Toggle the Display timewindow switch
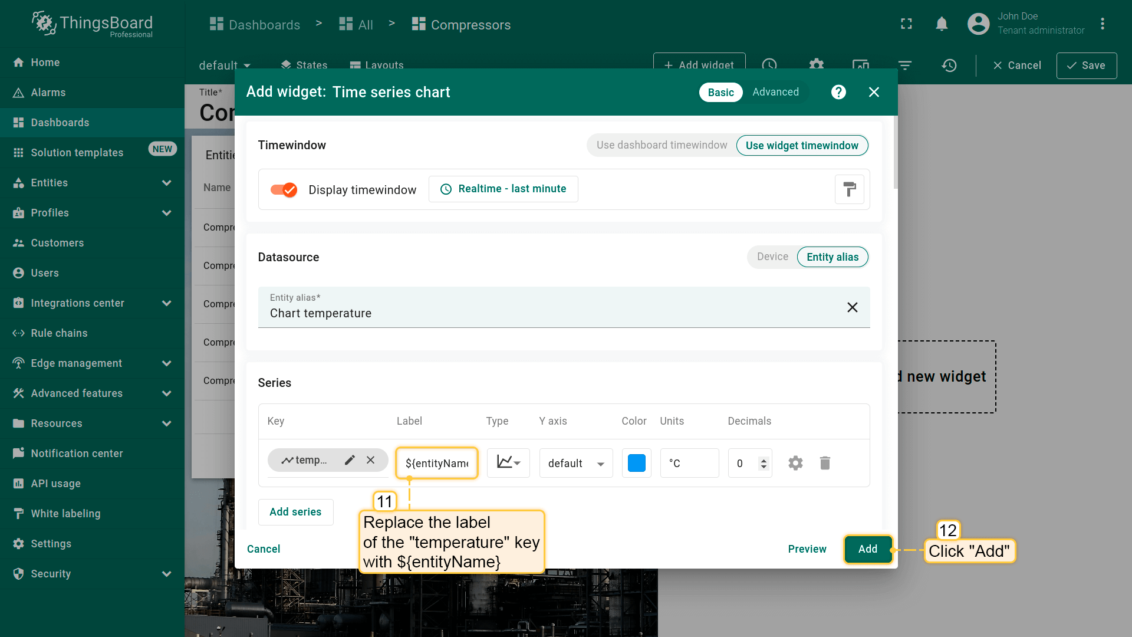1132x637 pixels. pos(284,189)
